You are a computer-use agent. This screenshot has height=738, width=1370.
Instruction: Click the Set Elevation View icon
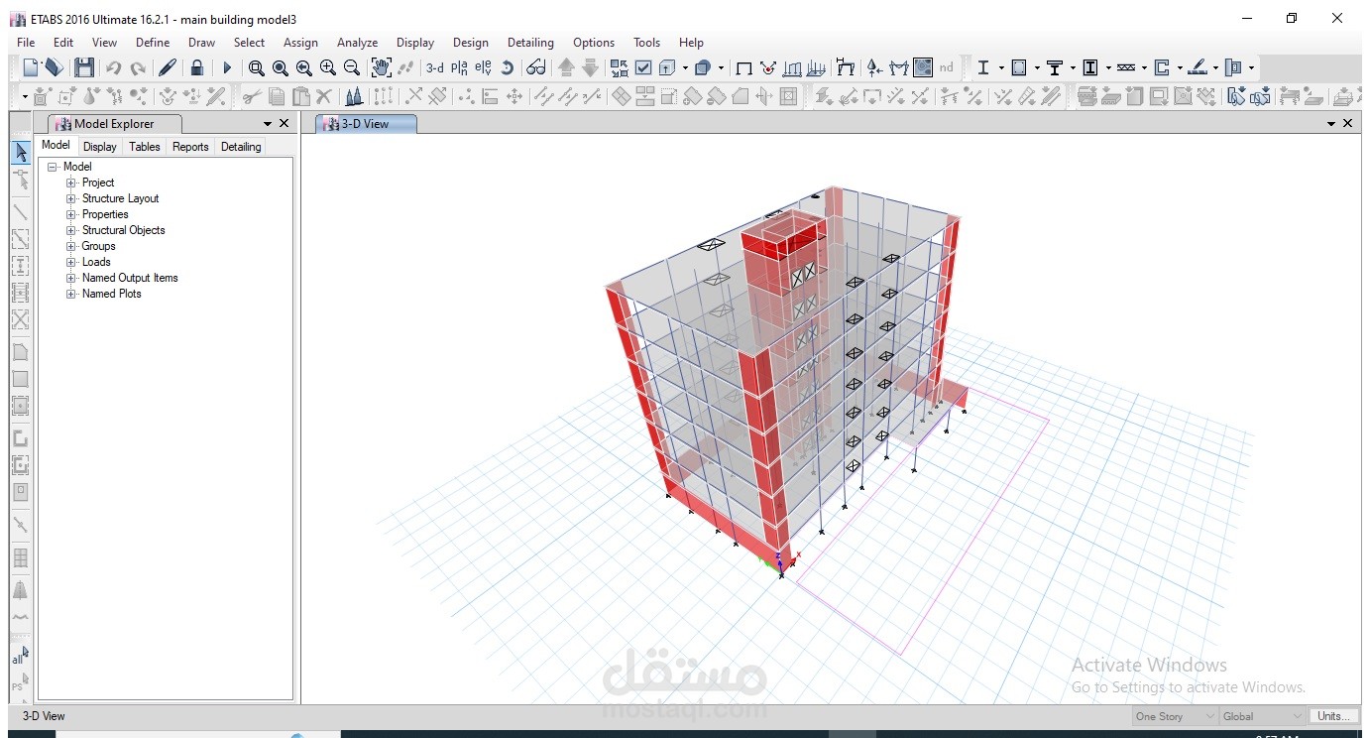(x=483, y=67)
